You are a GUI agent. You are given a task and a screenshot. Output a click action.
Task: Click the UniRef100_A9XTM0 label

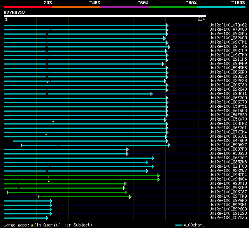click(228, 55)
